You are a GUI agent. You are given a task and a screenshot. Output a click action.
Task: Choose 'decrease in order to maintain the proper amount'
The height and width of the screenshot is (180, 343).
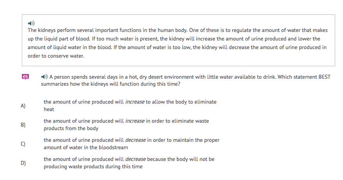(131, 144)
